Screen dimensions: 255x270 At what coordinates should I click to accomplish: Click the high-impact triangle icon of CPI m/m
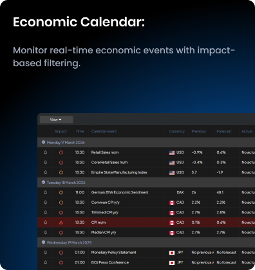[61, 222]
